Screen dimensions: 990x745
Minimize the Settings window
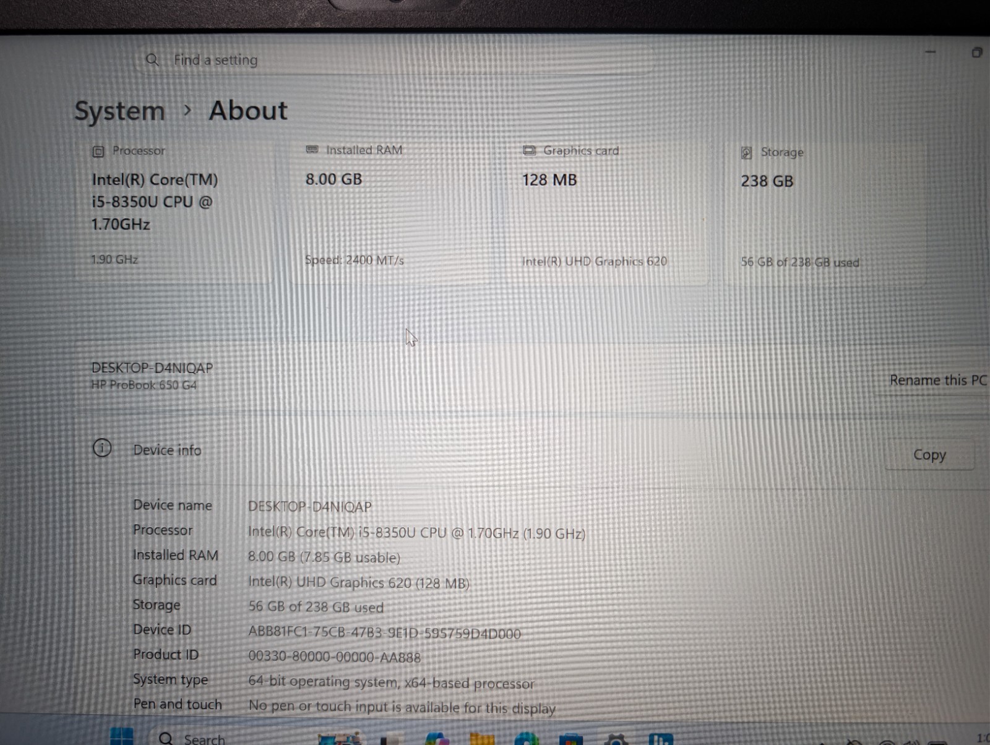click(930, 53)
